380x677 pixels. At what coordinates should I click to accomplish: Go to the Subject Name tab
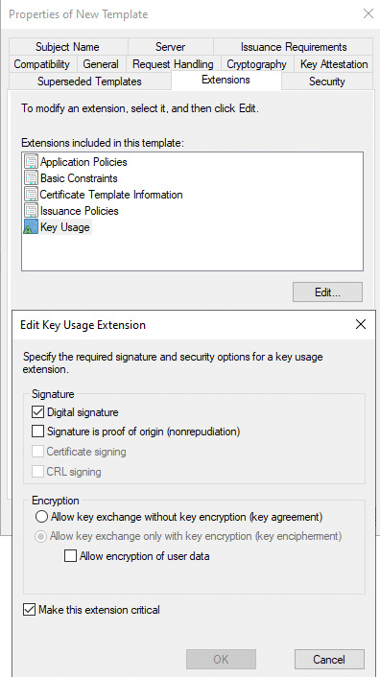[x=67, y=47]
